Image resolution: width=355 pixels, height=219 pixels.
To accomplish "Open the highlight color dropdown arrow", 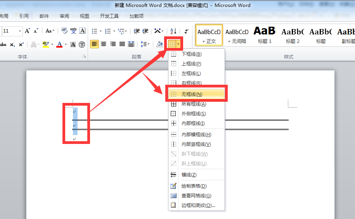I will (52, 44).
